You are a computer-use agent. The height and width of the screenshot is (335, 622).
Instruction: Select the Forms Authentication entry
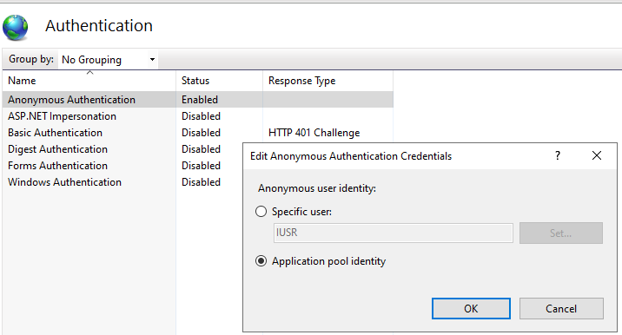click(57, 165)
